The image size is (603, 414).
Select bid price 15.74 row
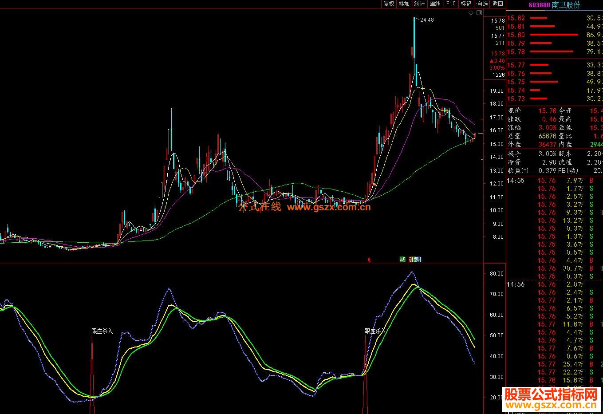[555, 91]
